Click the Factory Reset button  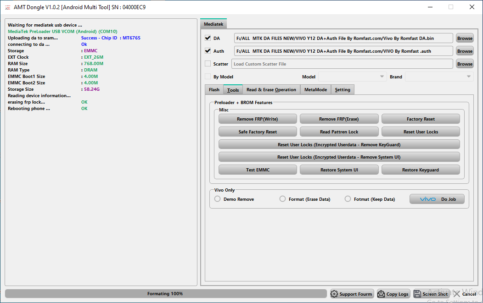(x=421, y=119)
